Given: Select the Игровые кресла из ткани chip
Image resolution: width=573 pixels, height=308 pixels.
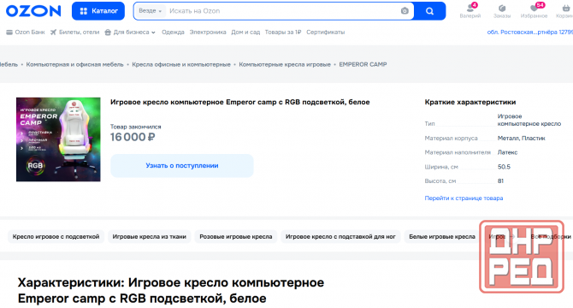Looking at the screenshot, I should (149, 237).
